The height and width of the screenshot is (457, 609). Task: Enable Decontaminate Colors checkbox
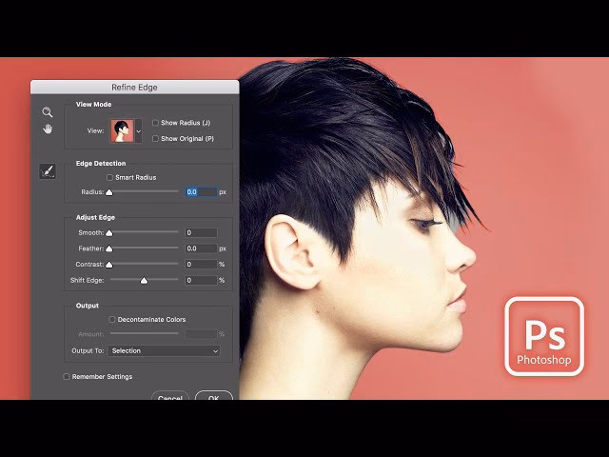point(112,320)
